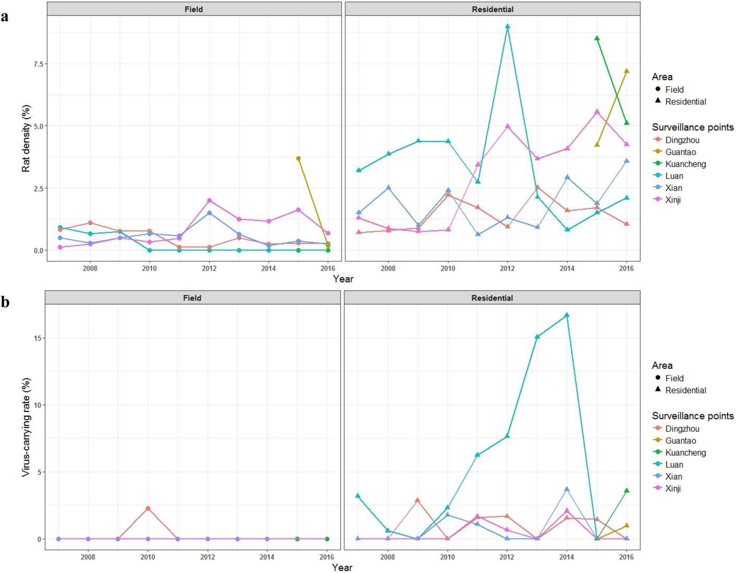The width and height of the screenshot is (736, 573).
Task: Click the 'Area' legend title in panel a
Action: (662, 77)
